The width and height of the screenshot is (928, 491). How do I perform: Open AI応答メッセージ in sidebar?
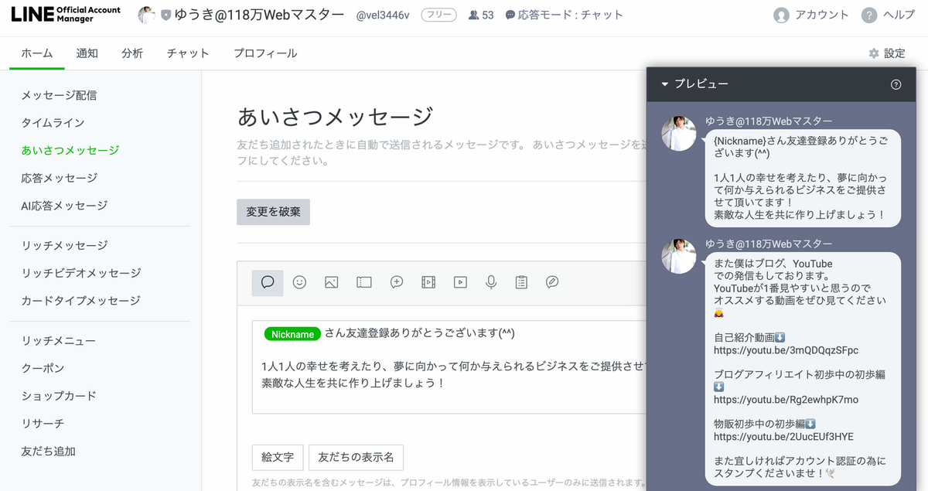point(64,206)
